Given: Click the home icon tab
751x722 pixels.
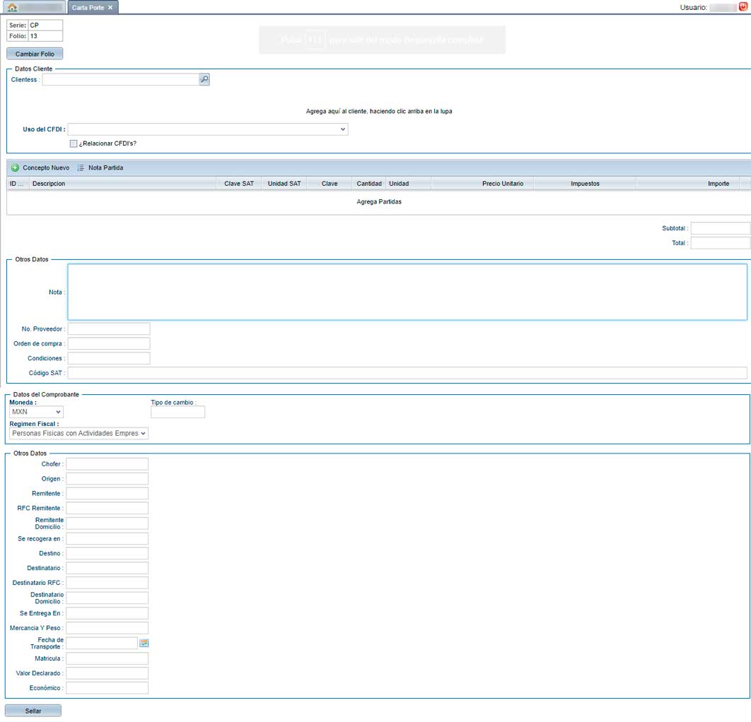Looking at the screenshot, I should click(12, 8).
